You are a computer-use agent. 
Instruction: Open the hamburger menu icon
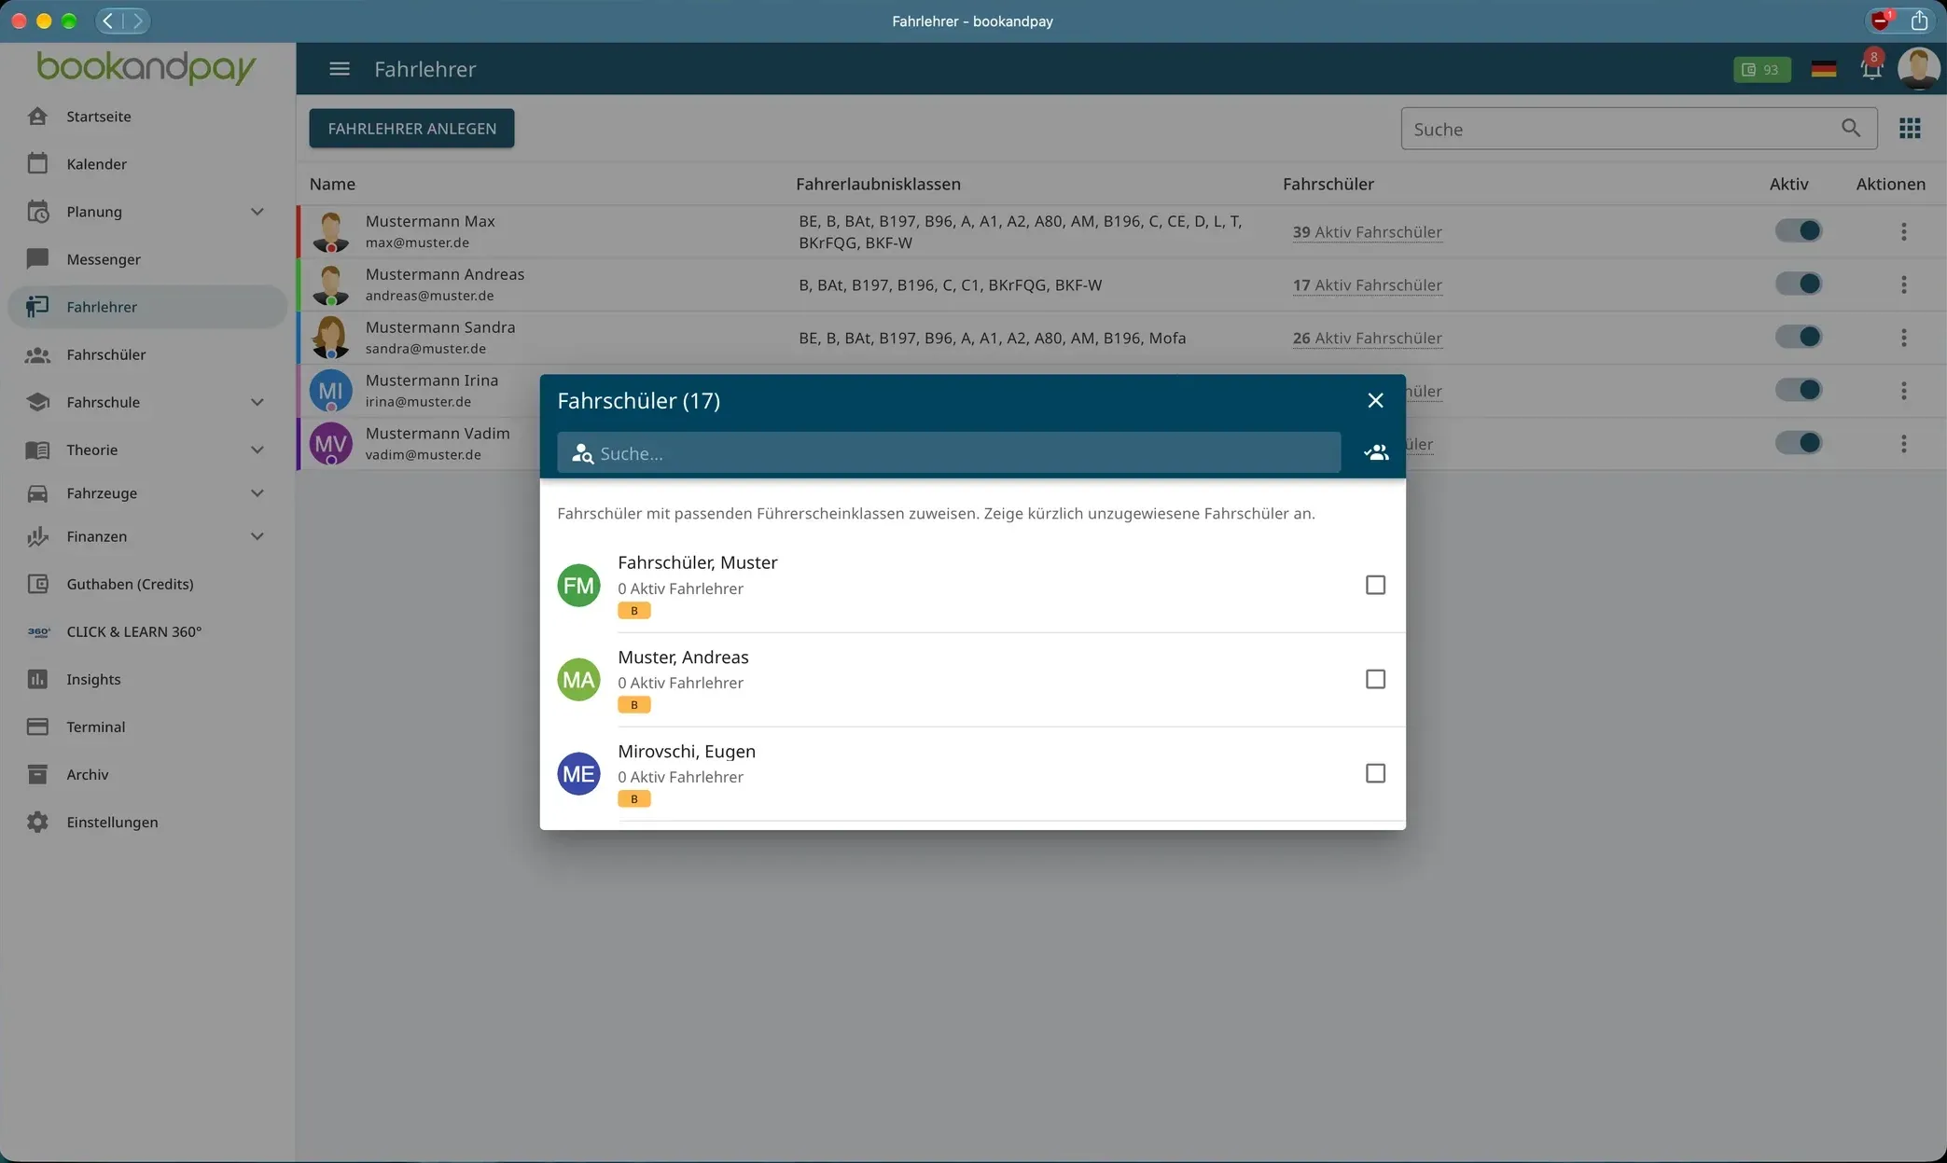click(x=339, y=69)
